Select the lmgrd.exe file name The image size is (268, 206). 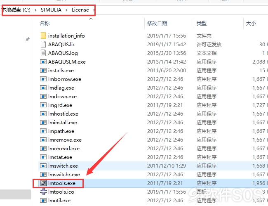pos(60,105)
